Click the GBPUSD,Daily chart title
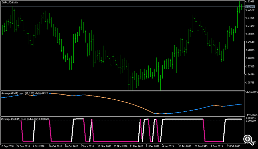Viewport: 258px width, 149px height. coord(10,2)
